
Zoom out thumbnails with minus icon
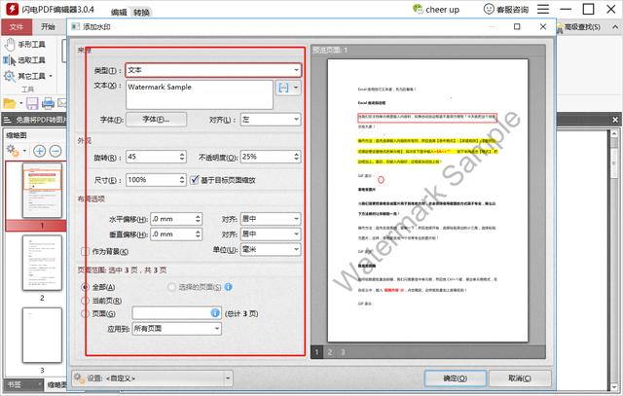point(55,151)
